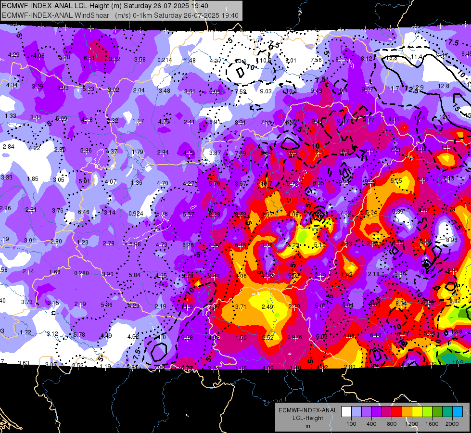Click the grid value 5.23
The height and width of the screenshot is (433, 471).
[293, 245]
